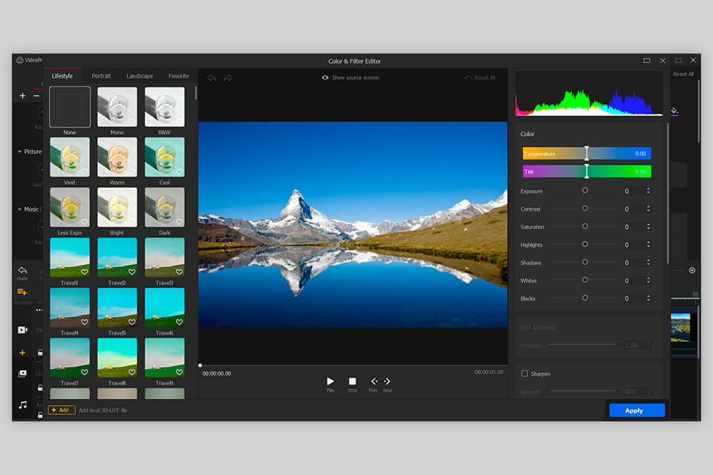Click the Contrast value stepper arrows
Screen dimensions: 713x475
[x=648, y=209]
